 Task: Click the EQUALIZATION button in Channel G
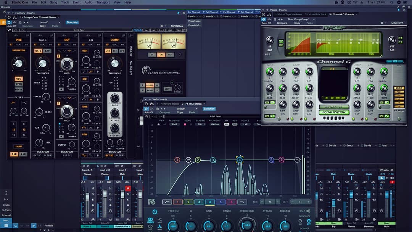click(334, 112)
